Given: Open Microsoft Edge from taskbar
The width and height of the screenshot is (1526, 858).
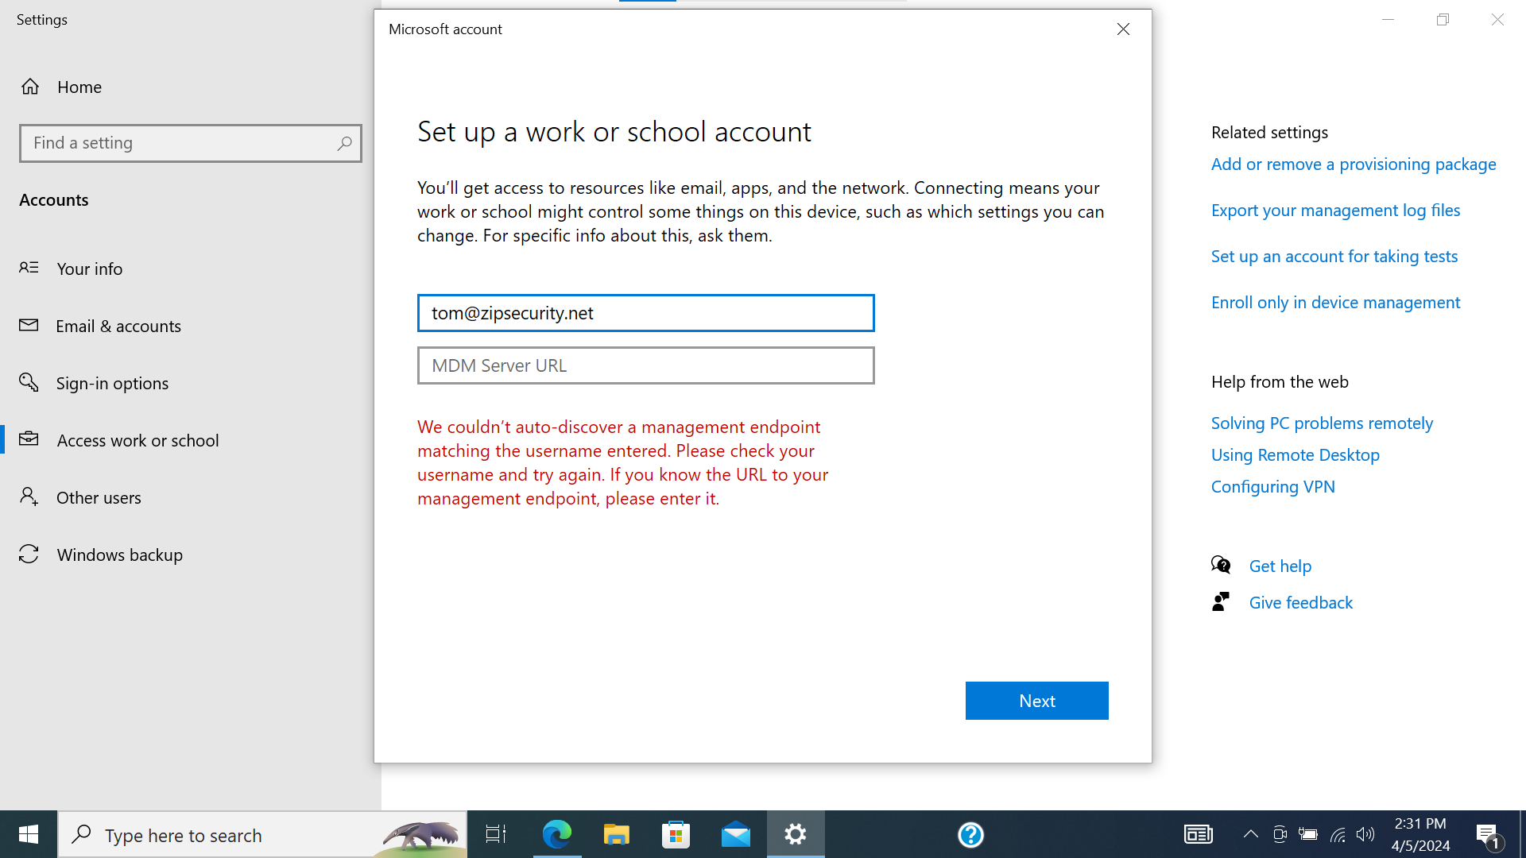Looking at the screenshot, I should point(556,834).
